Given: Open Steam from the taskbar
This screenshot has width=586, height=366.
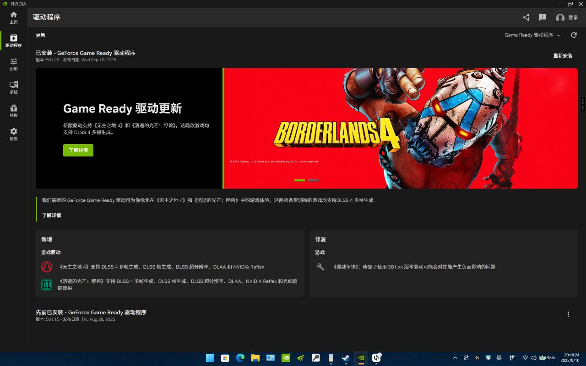Looking at the screenshot, I should pos(346,358).
